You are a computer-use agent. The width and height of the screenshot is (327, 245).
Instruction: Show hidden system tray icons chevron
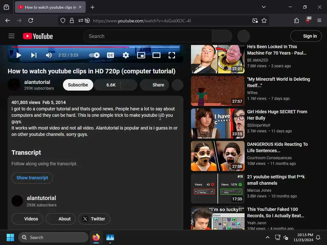[x=267, y=237]
